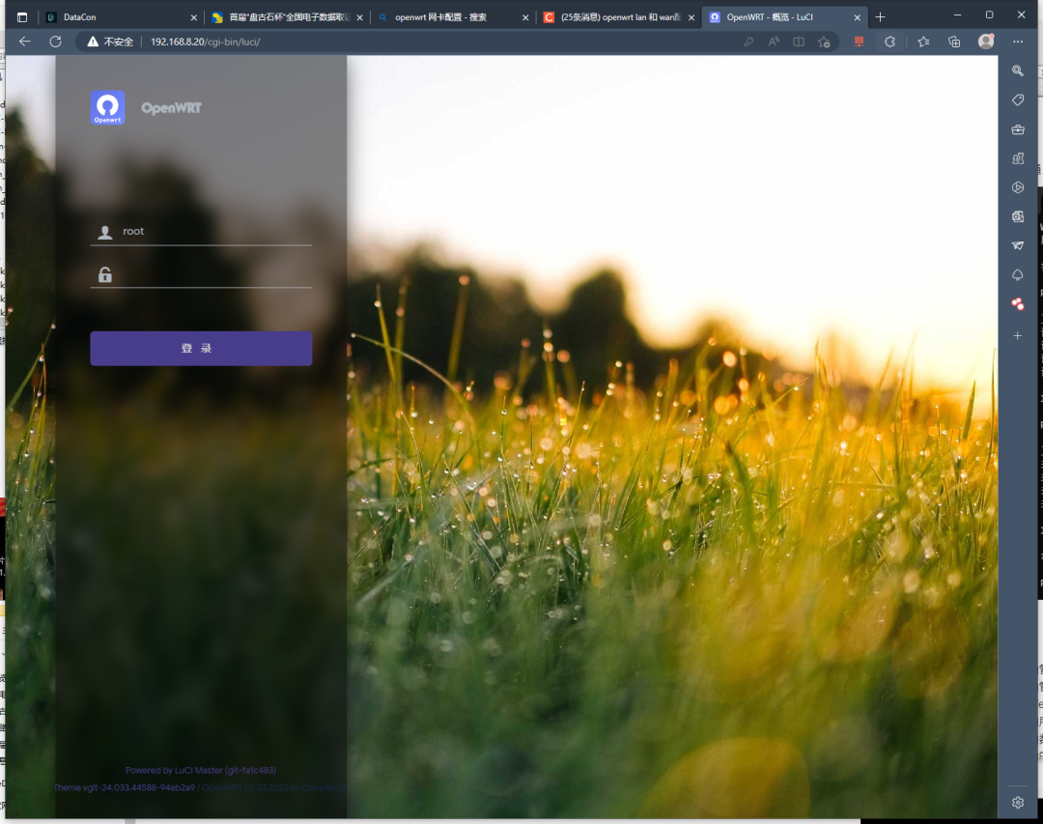The image size is (1043, 824).
Task: Switch to the openwrt 网卡配置 search tab
Action: pyautogui.click(x=454, y=17)
